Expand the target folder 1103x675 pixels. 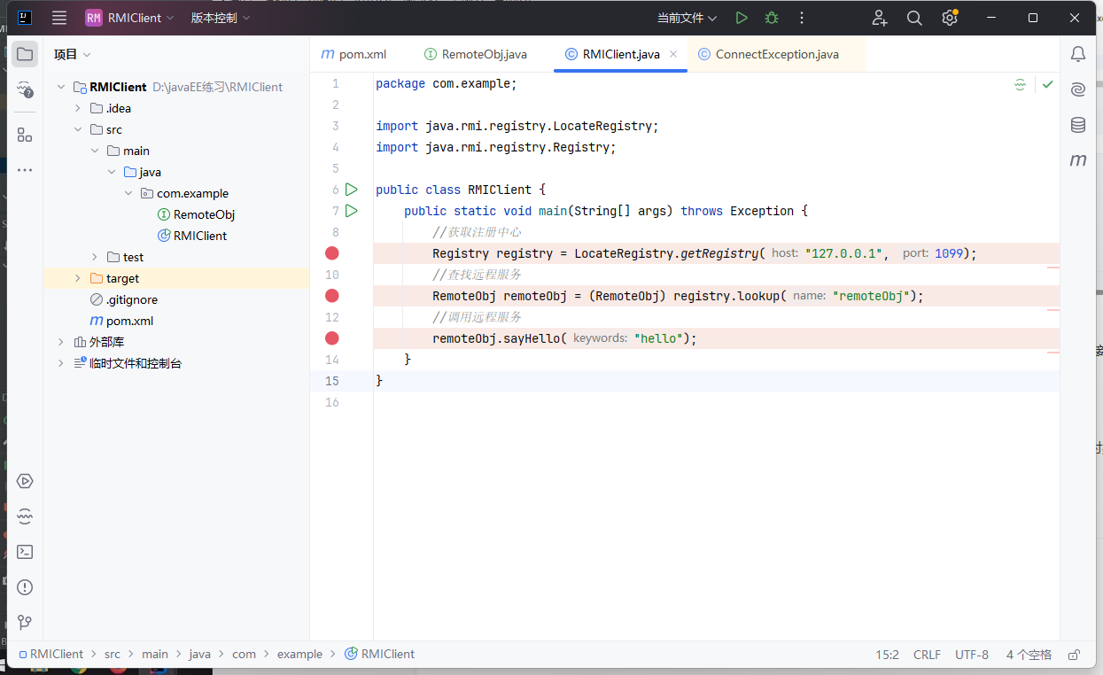coord(78,278)
